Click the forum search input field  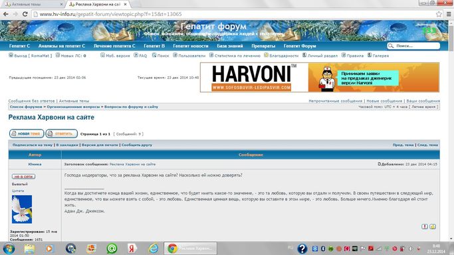(416, 46)
